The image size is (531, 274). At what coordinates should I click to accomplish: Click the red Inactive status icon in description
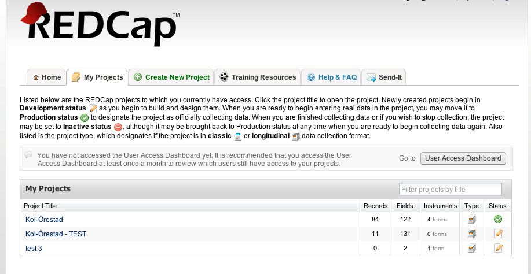click(118, 127)
